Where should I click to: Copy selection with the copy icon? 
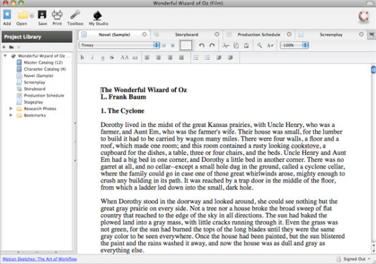point(236,45)
